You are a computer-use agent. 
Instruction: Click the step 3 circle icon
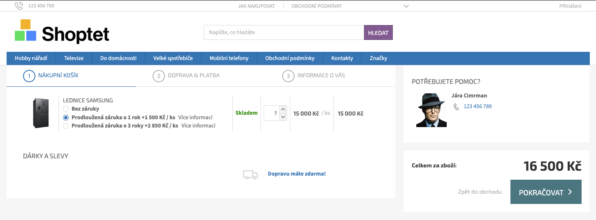288,76
